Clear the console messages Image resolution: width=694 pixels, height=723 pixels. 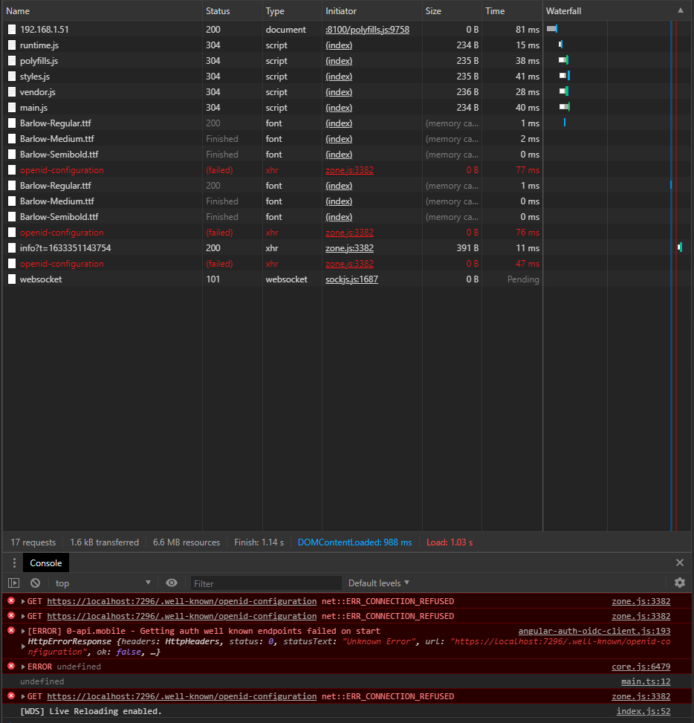tap(34, 583)
